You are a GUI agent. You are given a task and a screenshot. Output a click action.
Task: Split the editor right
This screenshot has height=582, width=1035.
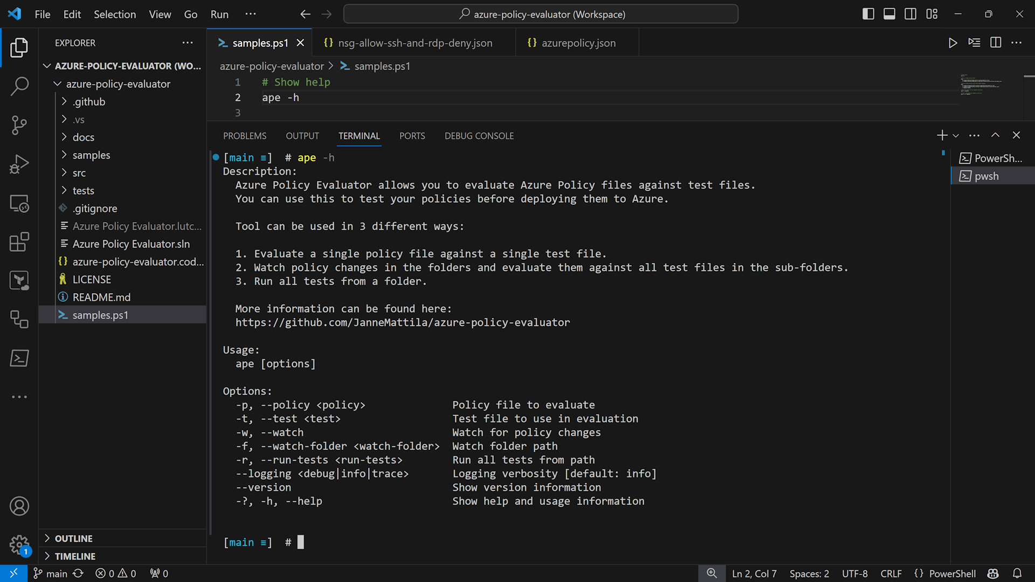point(996,43)
